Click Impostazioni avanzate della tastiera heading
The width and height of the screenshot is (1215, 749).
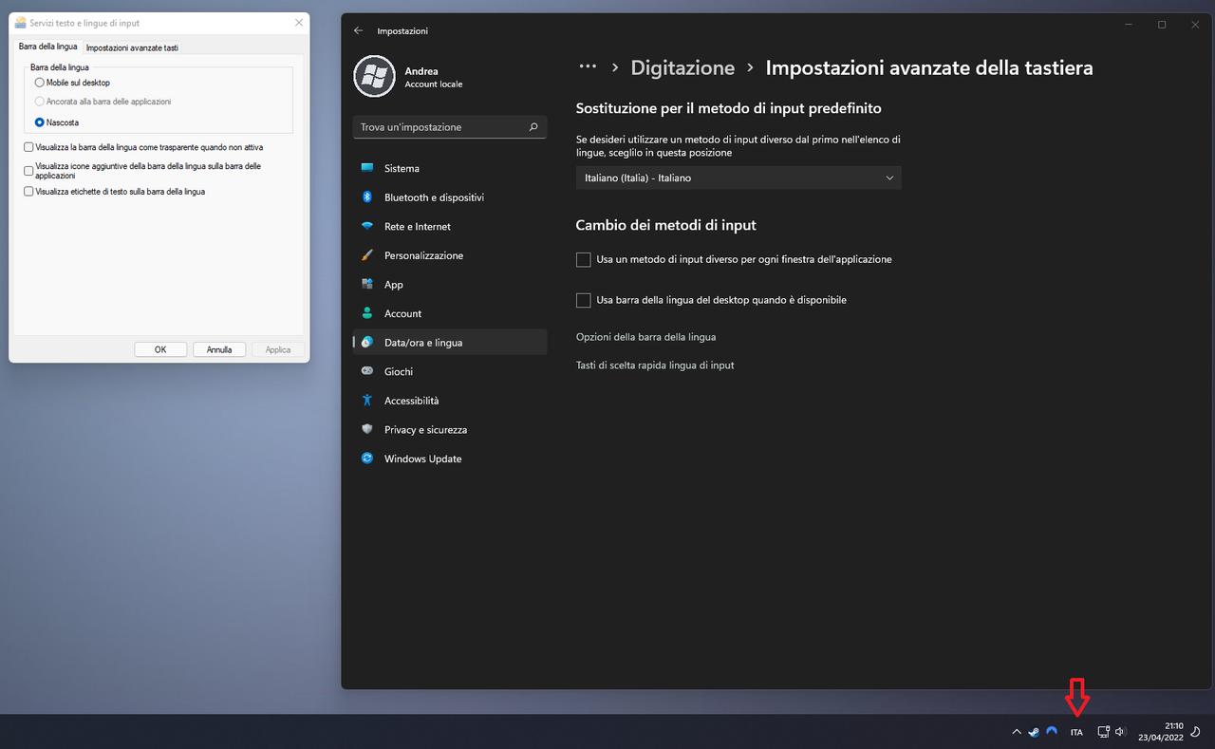click(929, 67)
